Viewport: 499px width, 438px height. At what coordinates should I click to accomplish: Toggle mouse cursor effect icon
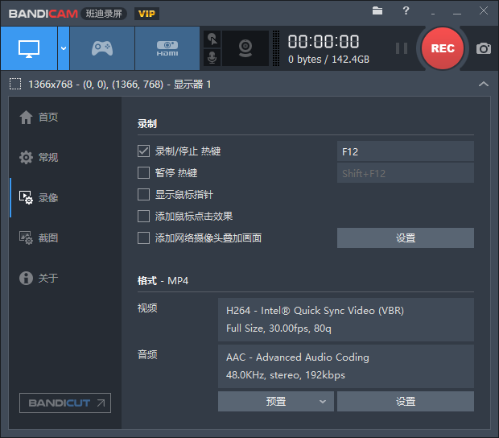pyautogui.click(x=212, y=39)
